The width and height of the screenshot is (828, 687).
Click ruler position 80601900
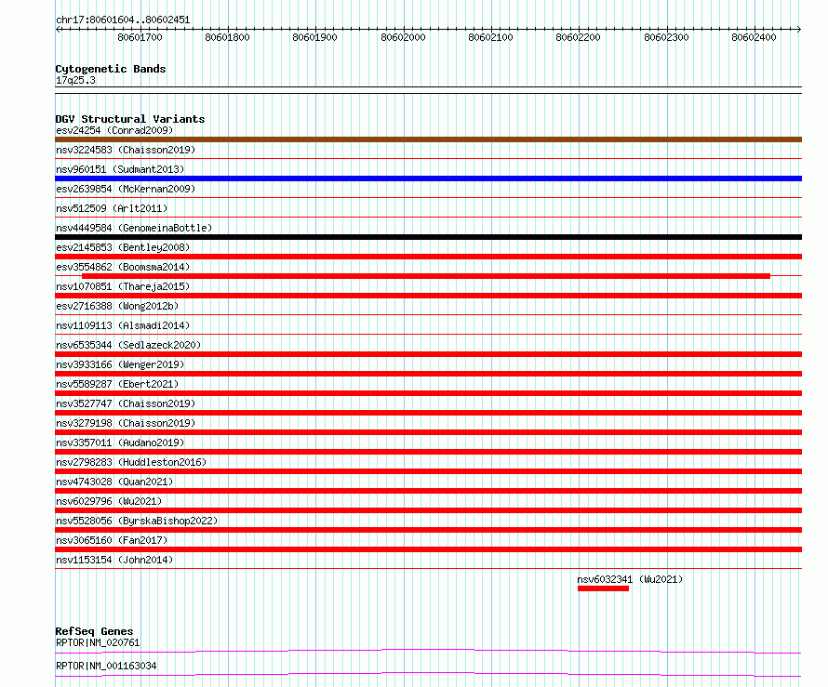[314, 37]
